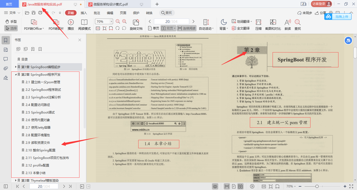Viewport: 357px width, 190px height.
Task: Click the 分享 share button
Action: tap(321, 13)
